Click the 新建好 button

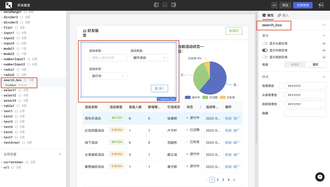tap(234, 31)
